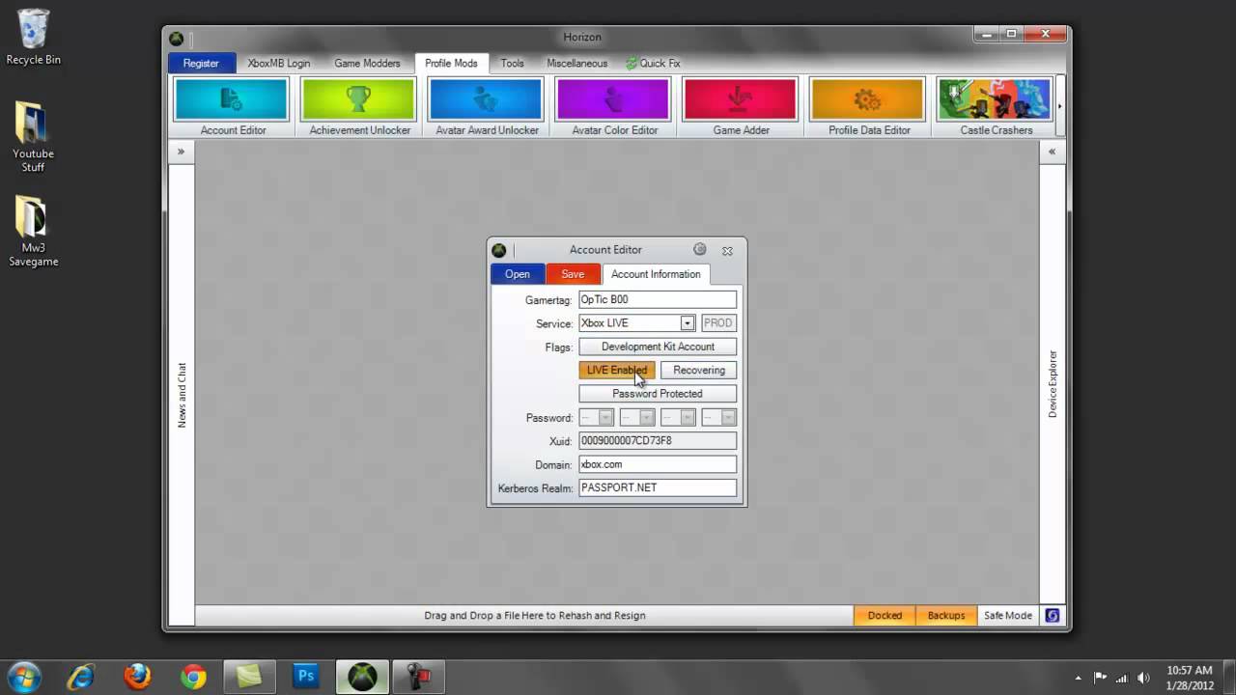
Task: Expand the Service dropdown showing Xbox LIVE
Action: pos(687,323)
